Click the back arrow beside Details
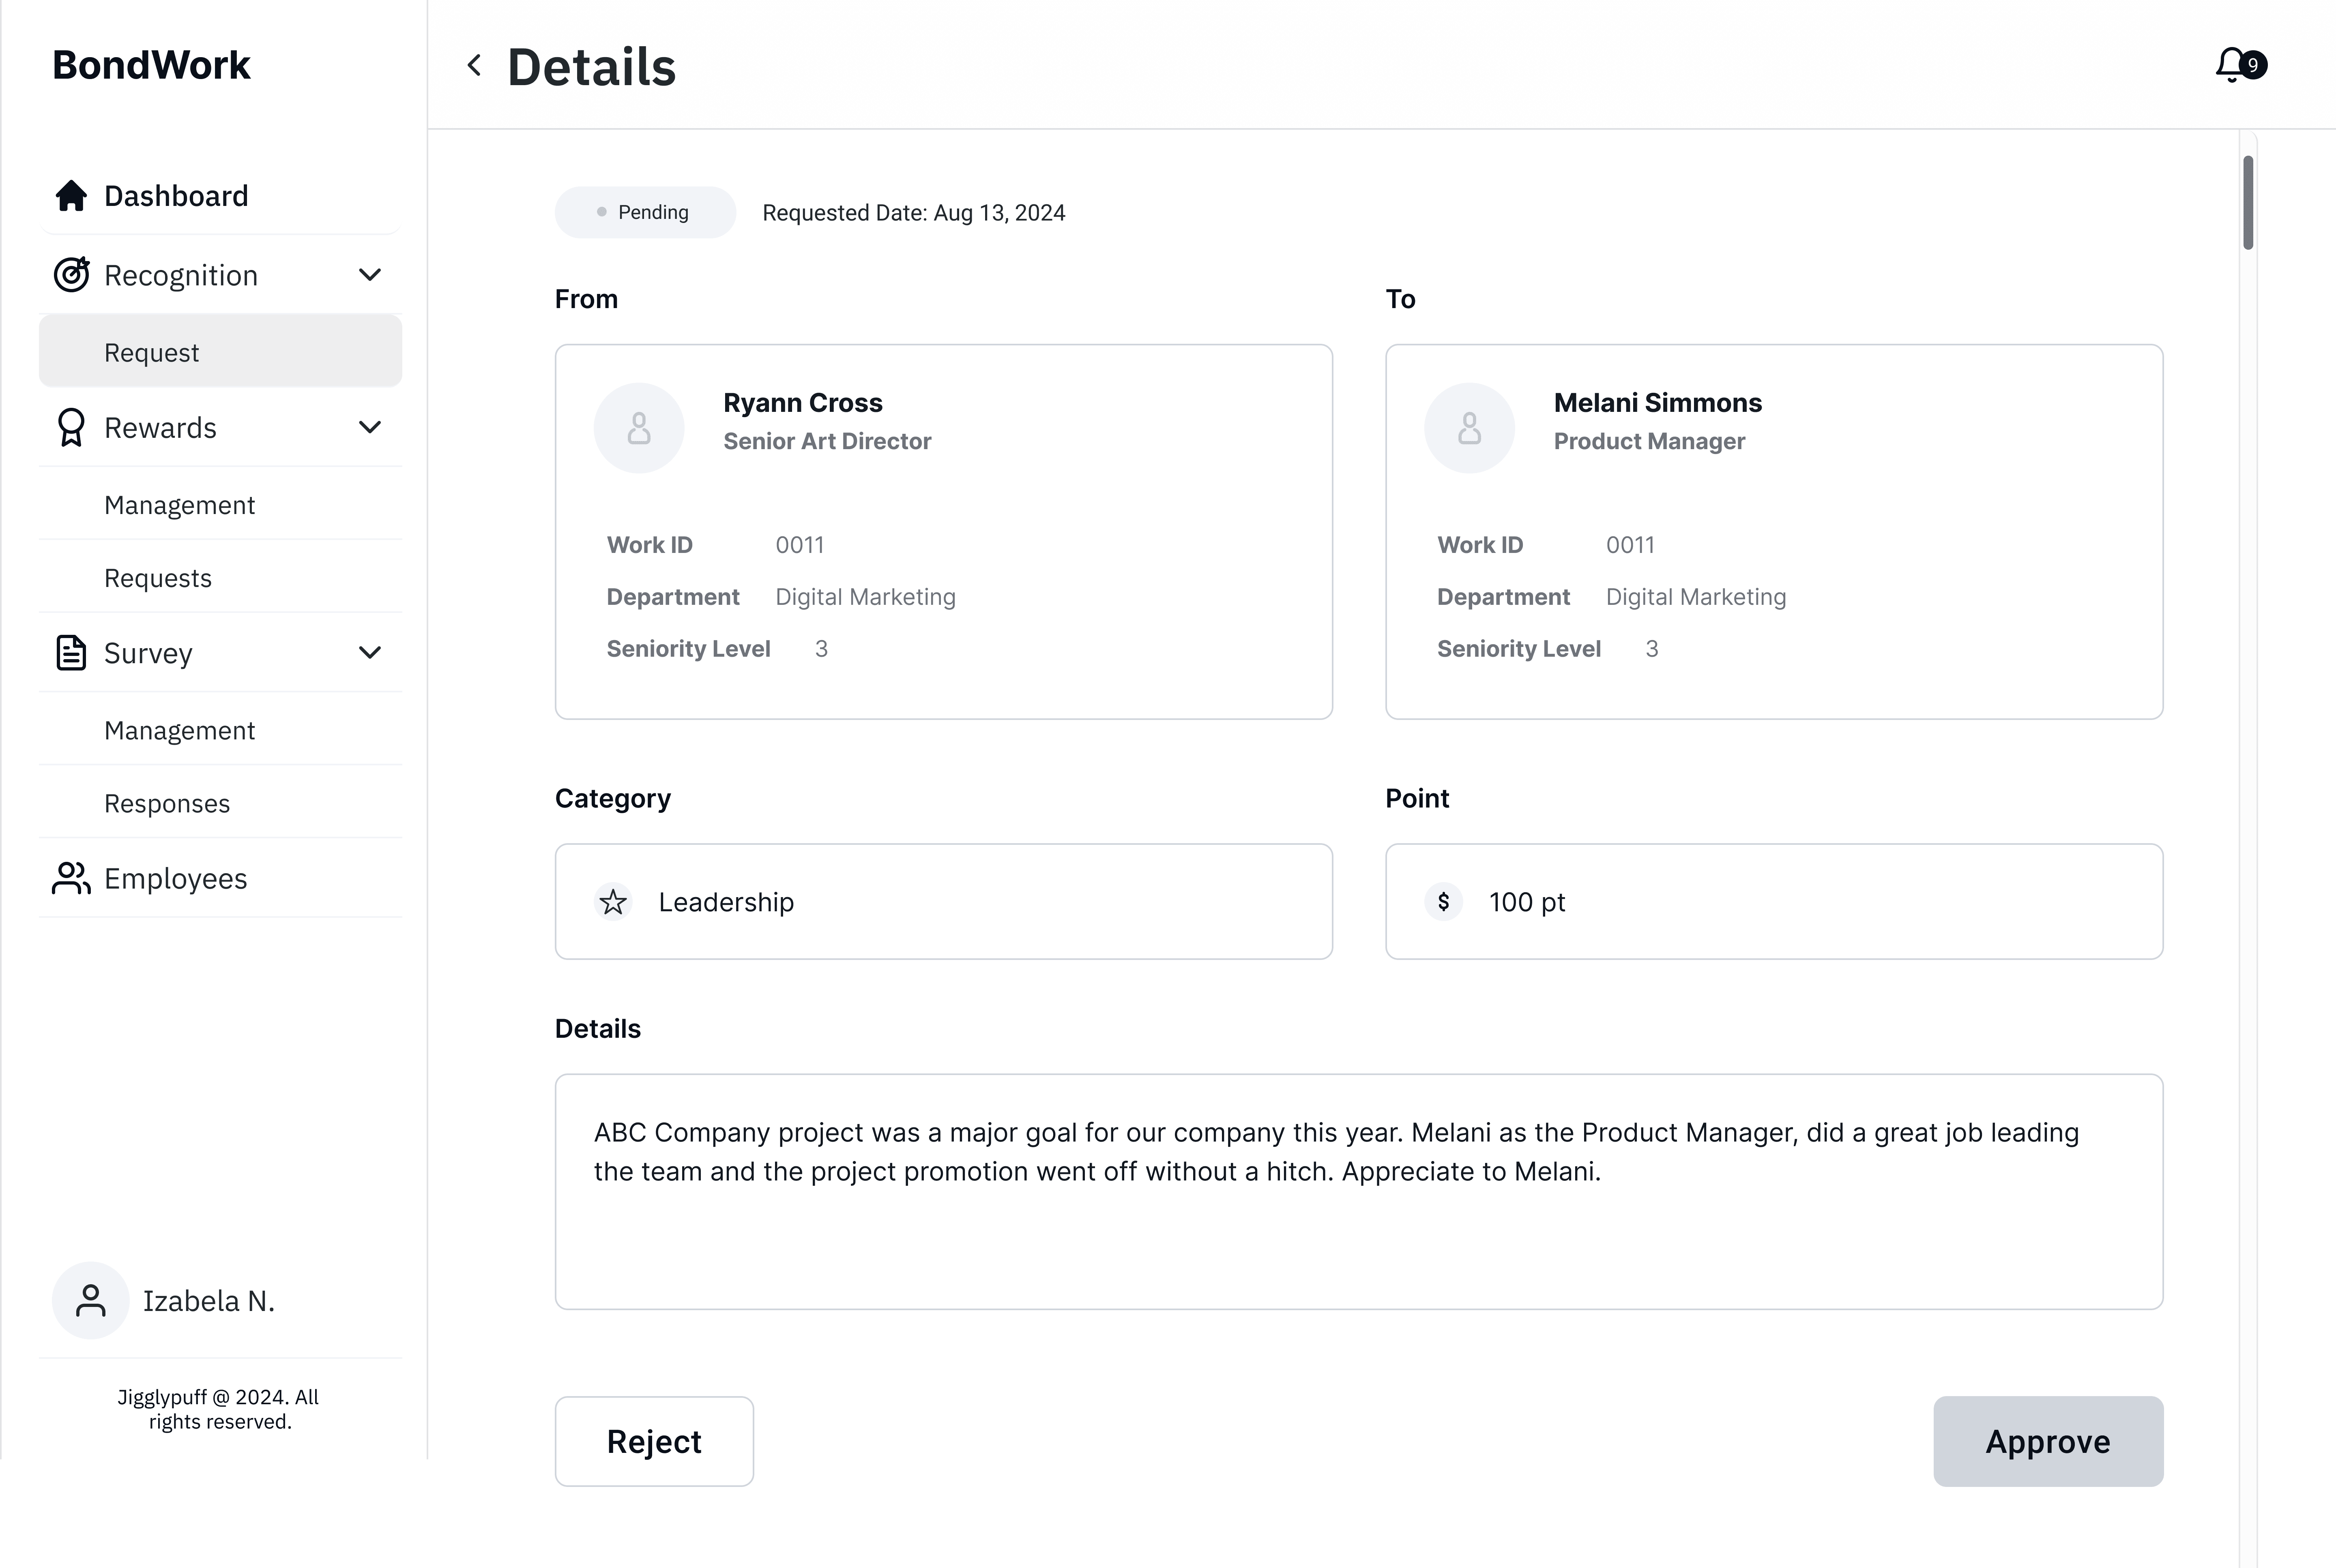This screenshot has width=2336, height=1568. (474, 66)
